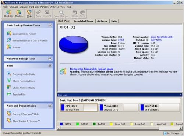
Task: Click the Back Up toolbar icon
Action: click(x=8, y=14)
